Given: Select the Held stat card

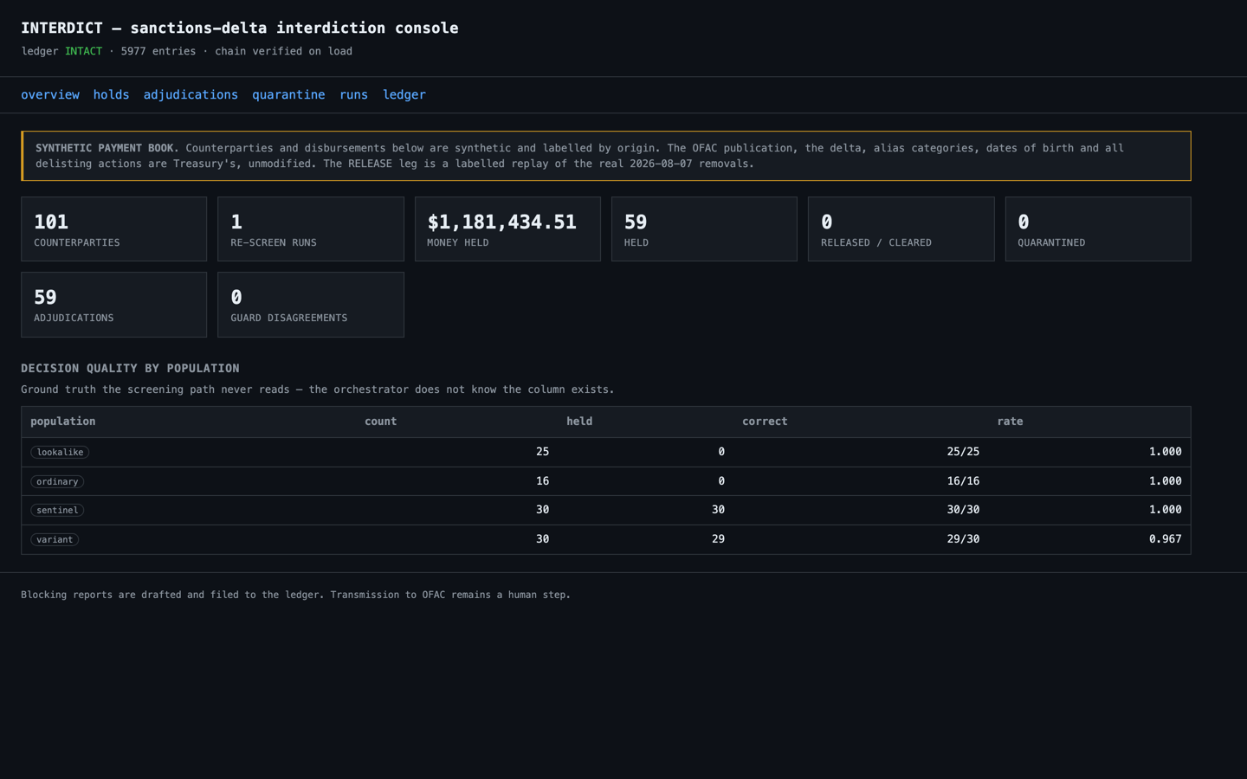Looking at the screenshot, I should (704, 229).
